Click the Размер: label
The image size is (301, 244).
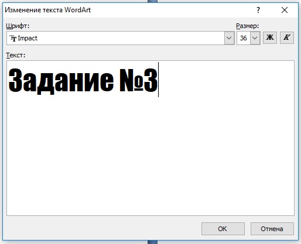pyautogui.click(x=247, y=26)
